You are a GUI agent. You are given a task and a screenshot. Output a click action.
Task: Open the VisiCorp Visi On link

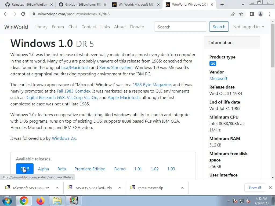[82, 98]
